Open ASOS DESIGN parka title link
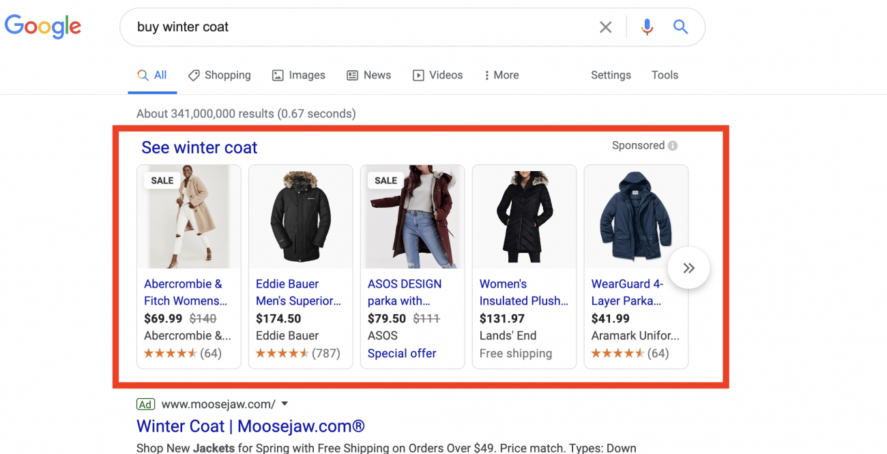The height and width of the screenshot is (454, 887). 405,292
